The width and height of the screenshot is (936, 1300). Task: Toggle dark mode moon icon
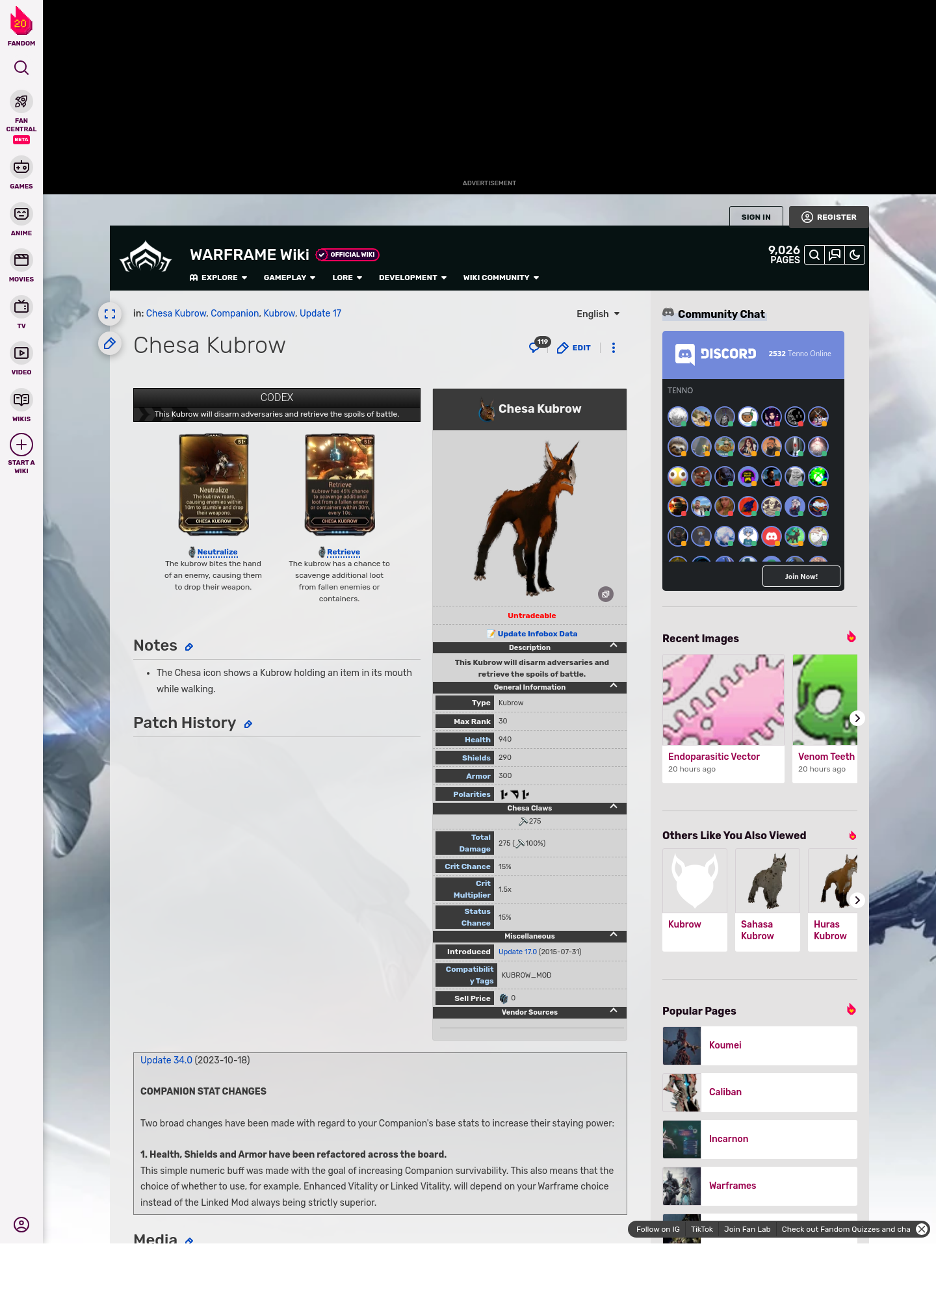coord(855,255)
